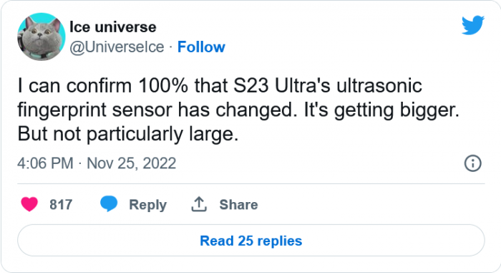Click the Reply text label

coord(148,205)
